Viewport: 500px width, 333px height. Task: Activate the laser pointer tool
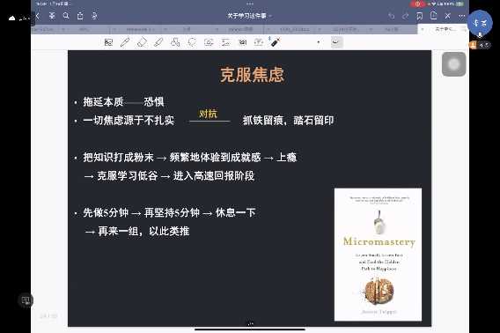click(275, 41)
